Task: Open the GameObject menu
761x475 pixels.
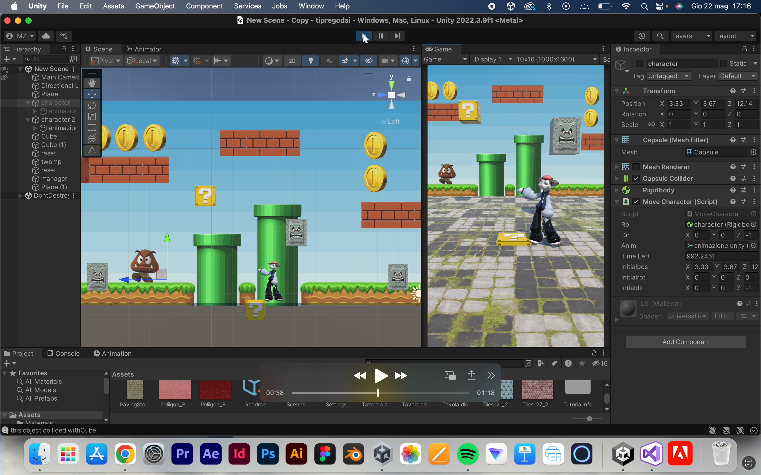Action: tap(155, 6)
